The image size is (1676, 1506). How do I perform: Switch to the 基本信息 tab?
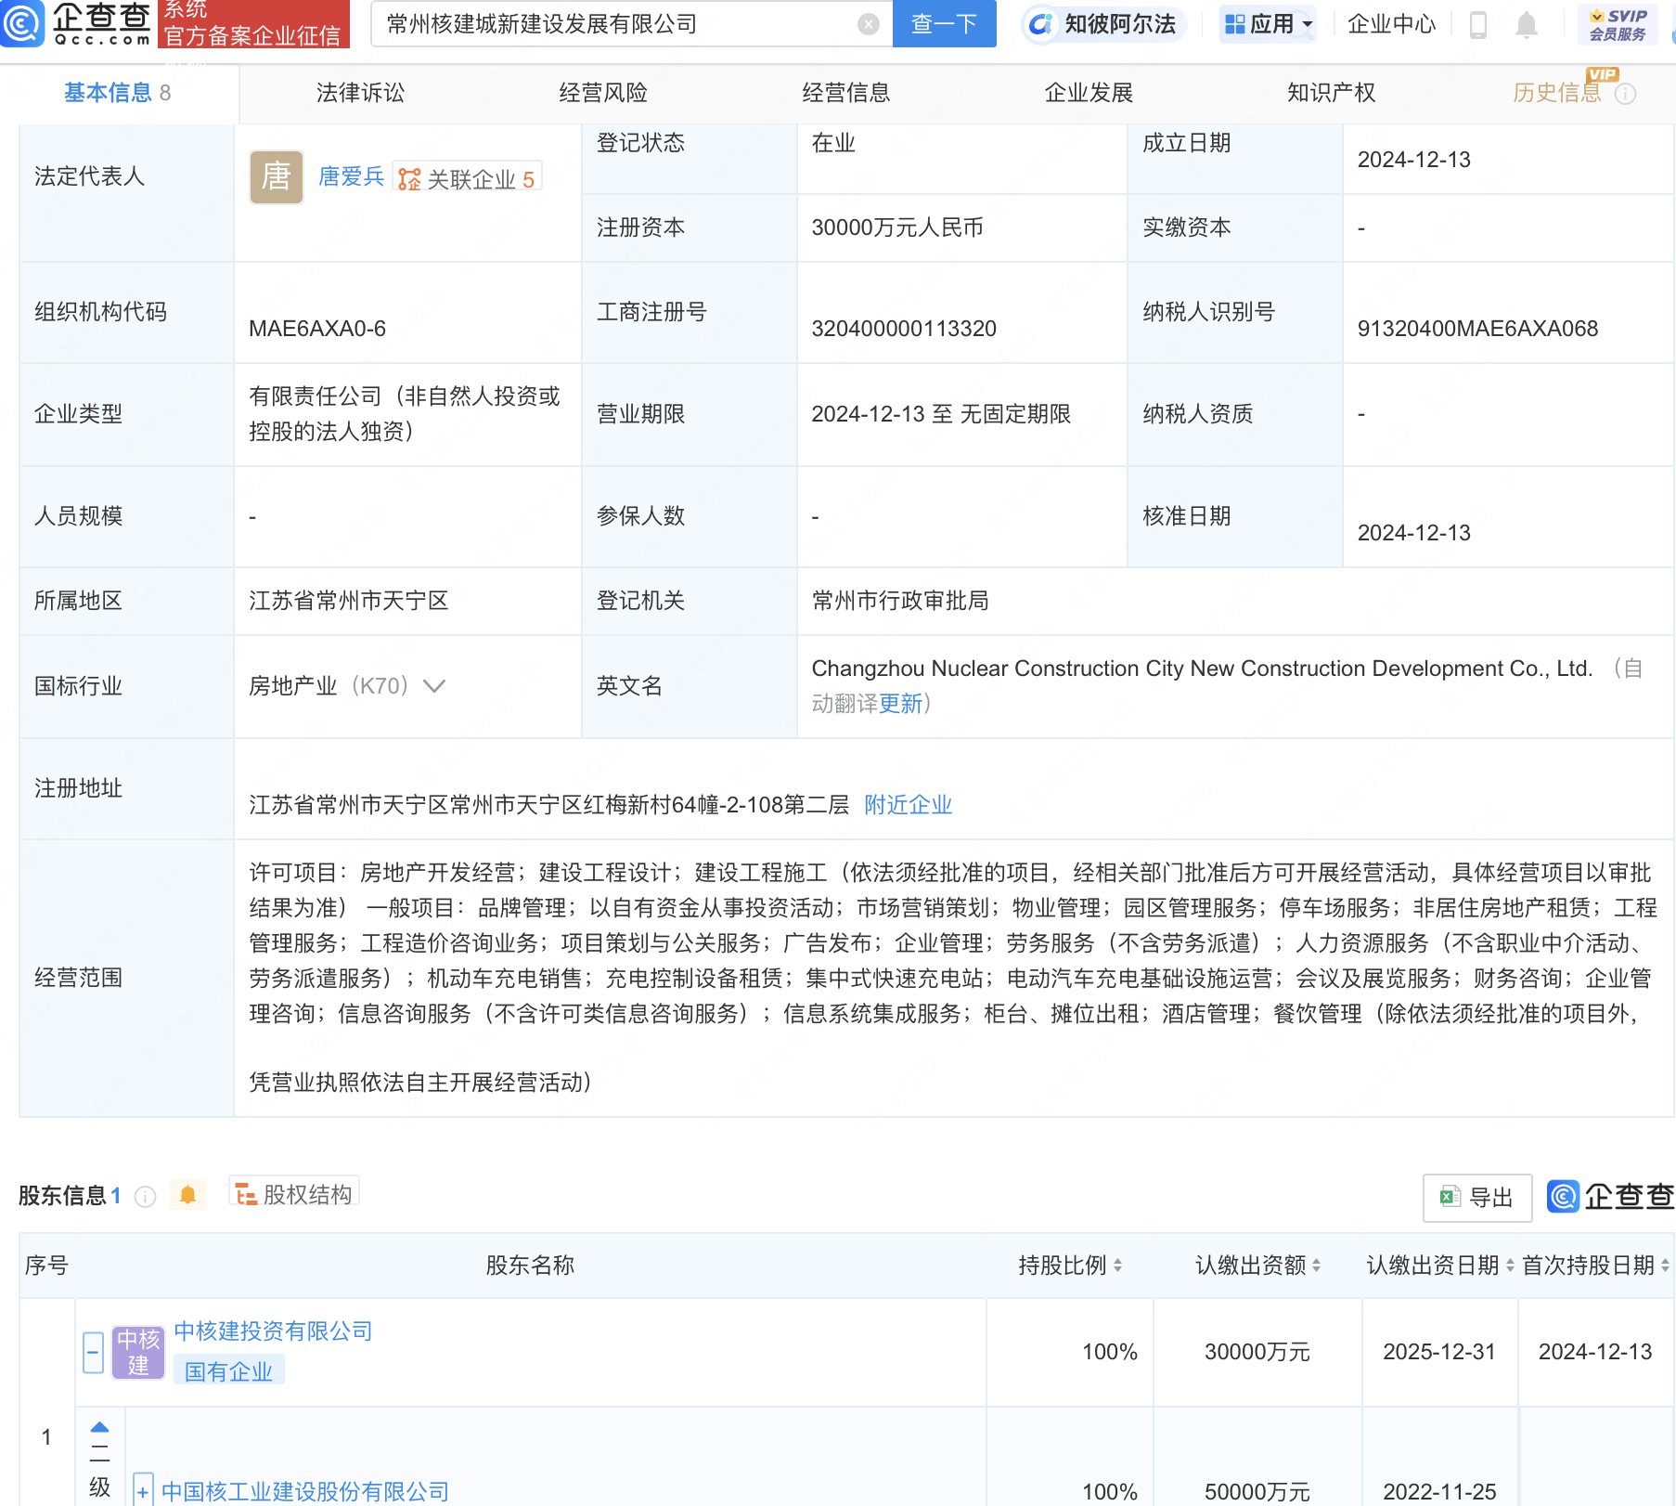tap(118, 93)
